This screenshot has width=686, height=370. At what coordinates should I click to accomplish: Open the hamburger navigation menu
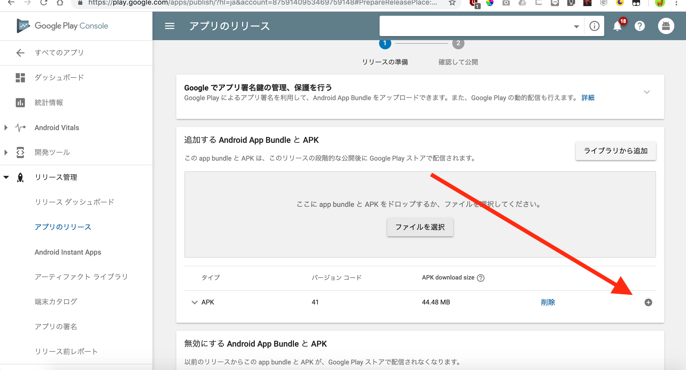pyautogui.click(x=169, y=26)
